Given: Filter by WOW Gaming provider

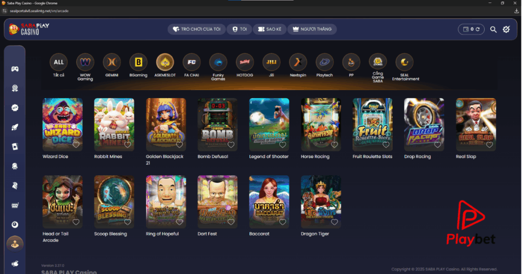Looking at the screenshot, I should click(x=85, y=62).
